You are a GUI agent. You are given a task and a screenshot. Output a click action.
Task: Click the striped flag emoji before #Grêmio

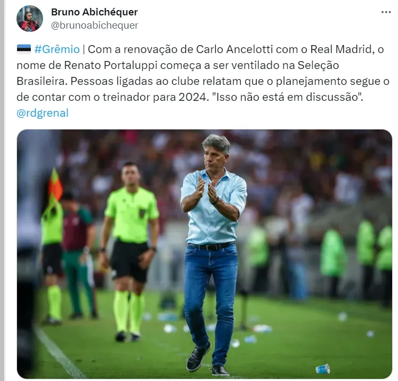(x=24, y=49)
